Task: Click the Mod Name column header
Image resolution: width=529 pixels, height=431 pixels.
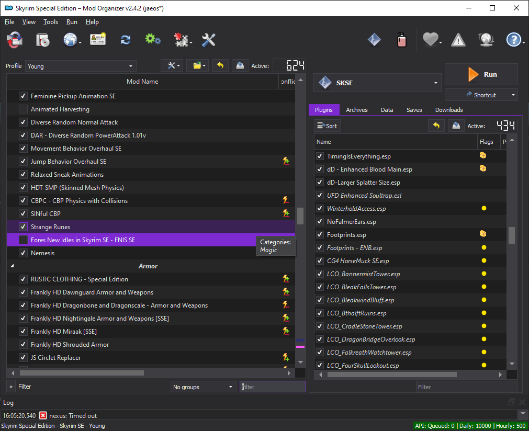Action: pyautogui.click(x=142, y=81)
